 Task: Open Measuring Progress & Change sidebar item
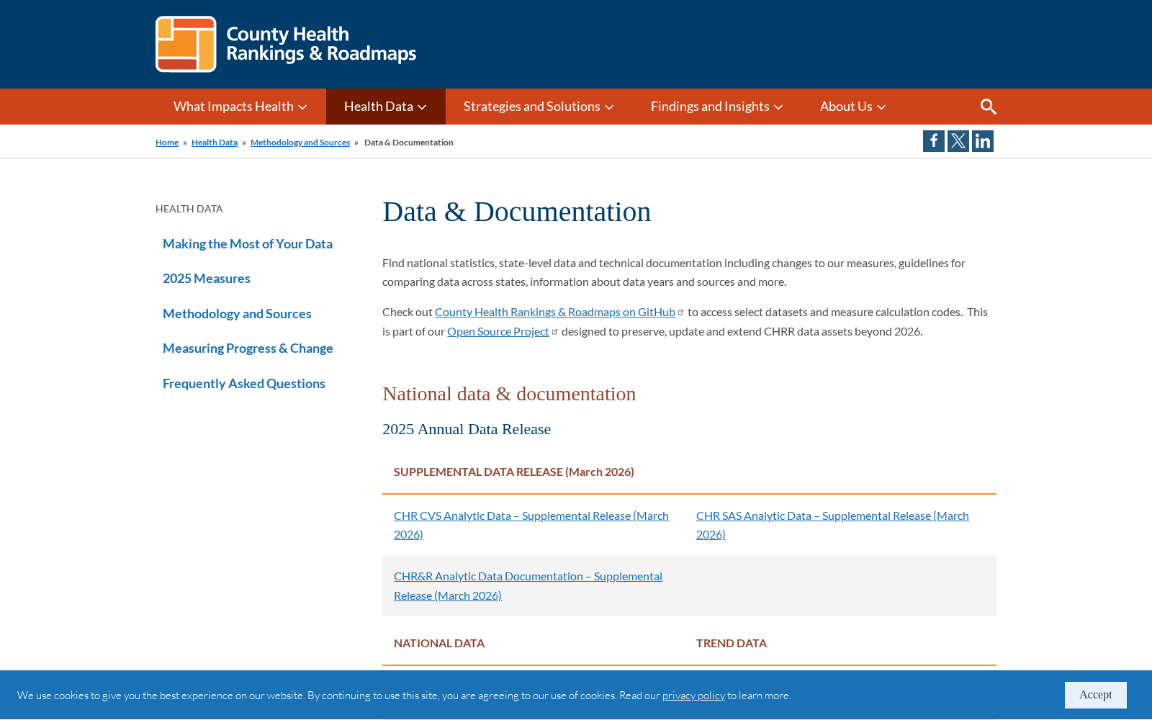pos(248,348)
